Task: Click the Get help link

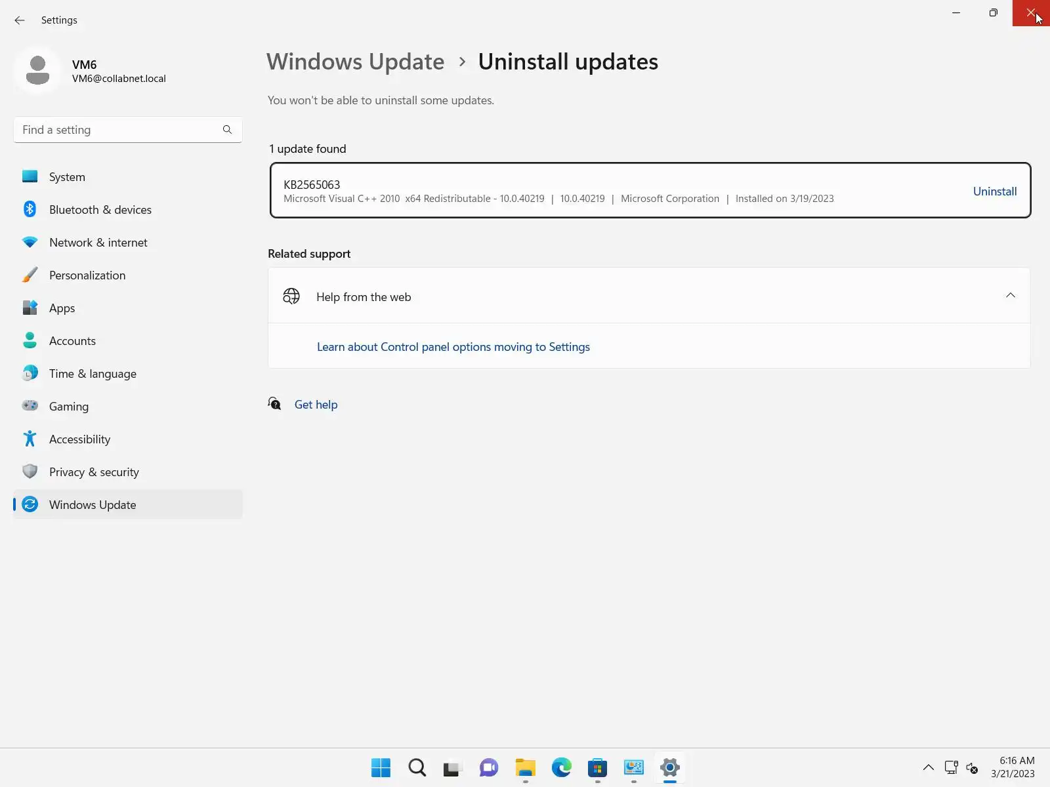Action: tap(316, 405)
